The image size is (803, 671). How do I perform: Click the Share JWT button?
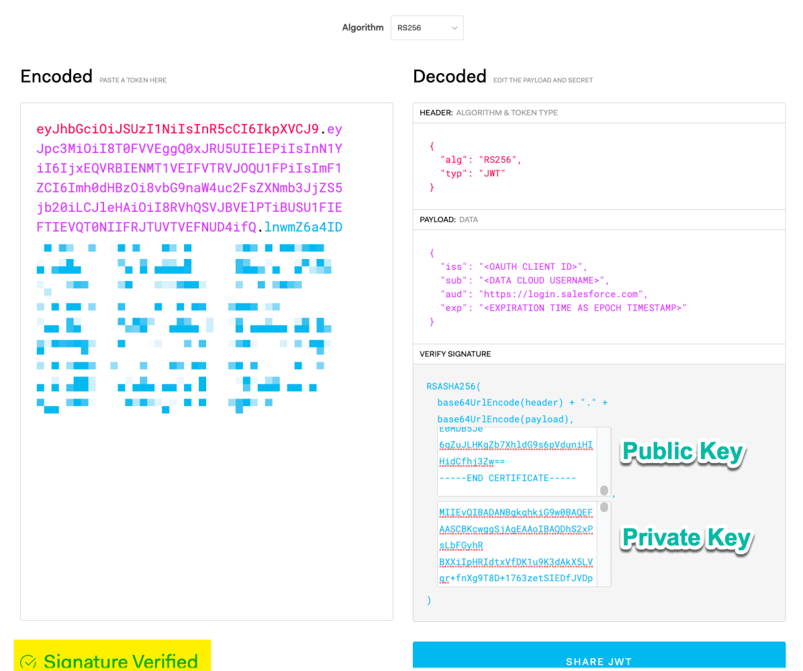[599, 656]
